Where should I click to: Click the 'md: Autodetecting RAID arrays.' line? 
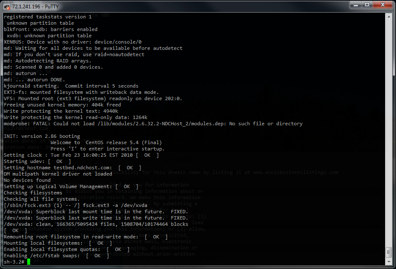[47, 61]
